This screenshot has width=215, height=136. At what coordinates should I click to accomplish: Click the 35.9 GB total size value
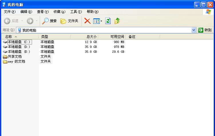(x=91, y=47)
